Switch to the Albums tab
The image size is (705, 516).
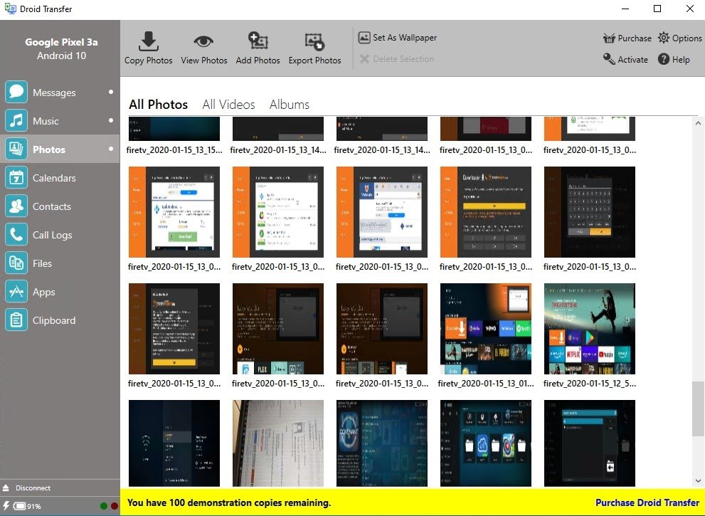point(289,105)
